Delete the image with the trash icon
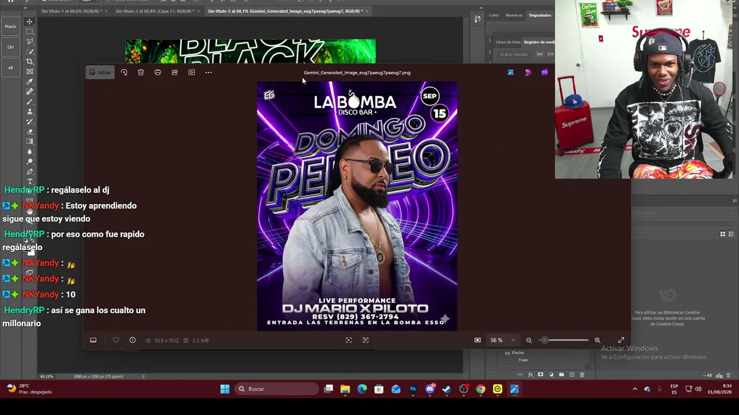 pyautogui.click(x=141, y=73)
